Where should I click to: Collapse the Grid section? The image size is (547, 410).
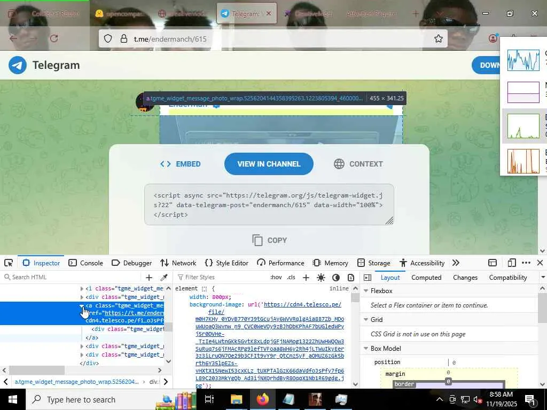coord(366,320)
